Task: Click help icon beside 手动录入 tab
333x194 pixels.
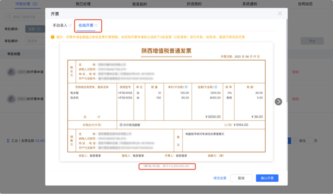Action: click(70, 26)
